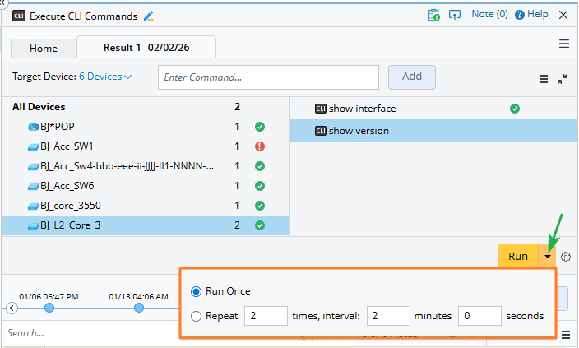Click the pencil icon to rename the task
Image resolution: width=579 pixels, height=348 pixels.
point(149,15)
